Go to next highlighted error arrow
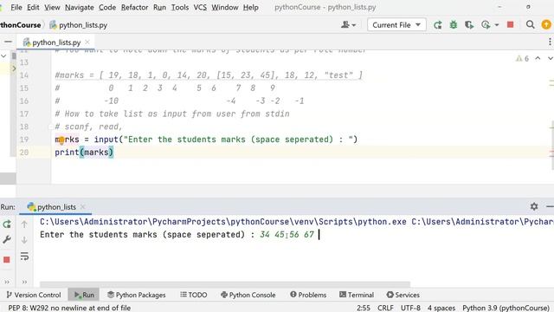The width and height of the screenshot is (554, 312). [551, 58]
